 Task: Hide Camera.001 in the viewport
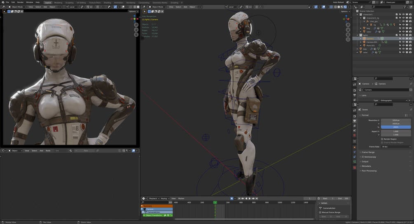click(403, 42)
